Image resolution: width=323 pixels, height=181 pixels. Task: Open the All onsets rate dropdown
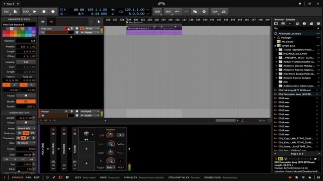pos(26,143)
